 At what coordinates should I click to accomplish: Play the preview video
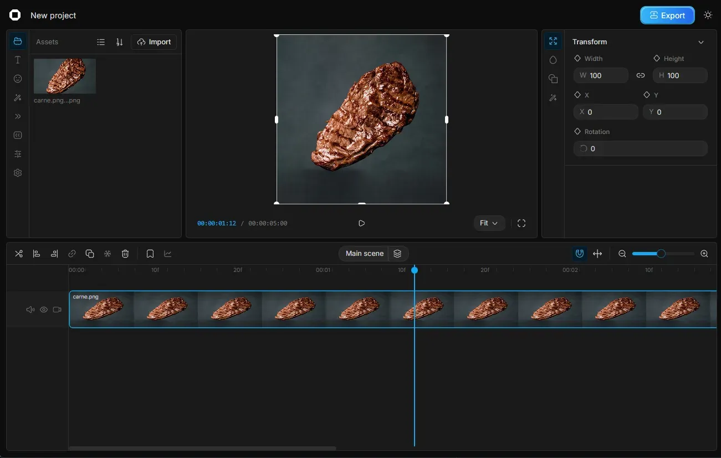(361, 223)
